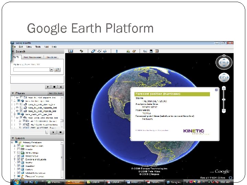Click the Places transparency slider handle

[47, 132]
